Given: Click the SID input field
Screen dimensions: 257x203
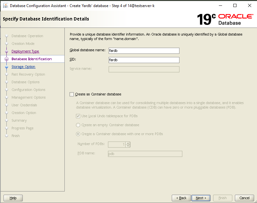Looking at the screenshot, I should click(x=144, y=60).
